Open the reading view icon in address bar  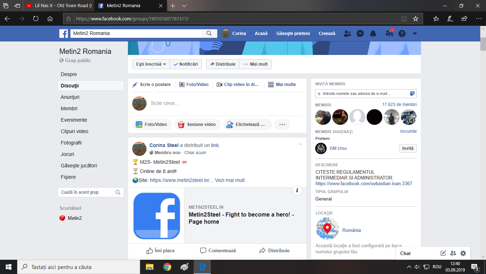coord(404,19)
